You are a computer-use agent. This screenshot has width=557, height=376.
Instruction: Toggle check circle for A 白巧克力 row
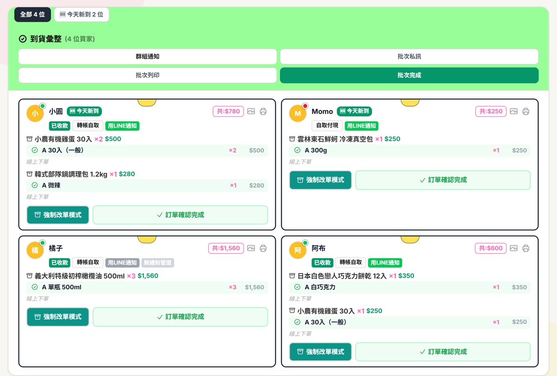point(298,287)
